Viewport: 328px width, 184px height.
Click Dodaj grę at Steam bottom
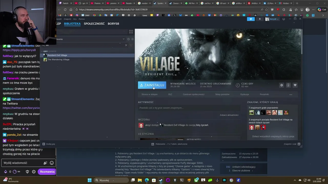(49, 144)
